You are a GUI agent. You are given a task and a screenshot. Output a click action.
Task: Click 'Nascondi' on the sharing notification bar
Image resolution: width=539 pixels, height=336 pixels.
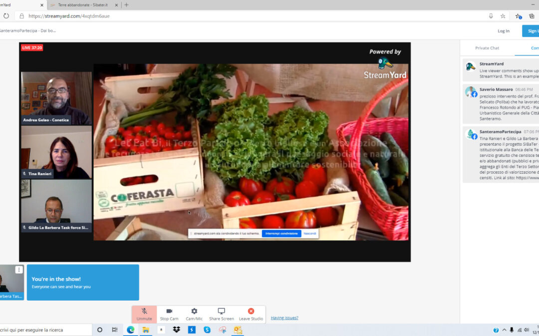point(310,233)
